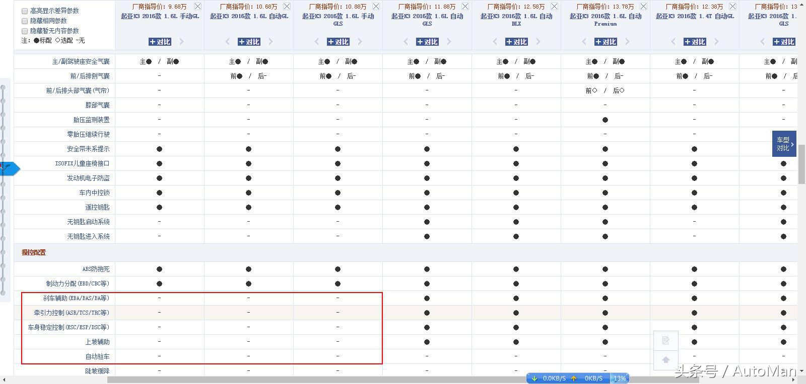Screen dimensions: 806x384
Task: Open 起亚K3 2016款 1.6L 手动GLS link
Action: point(338,20)
